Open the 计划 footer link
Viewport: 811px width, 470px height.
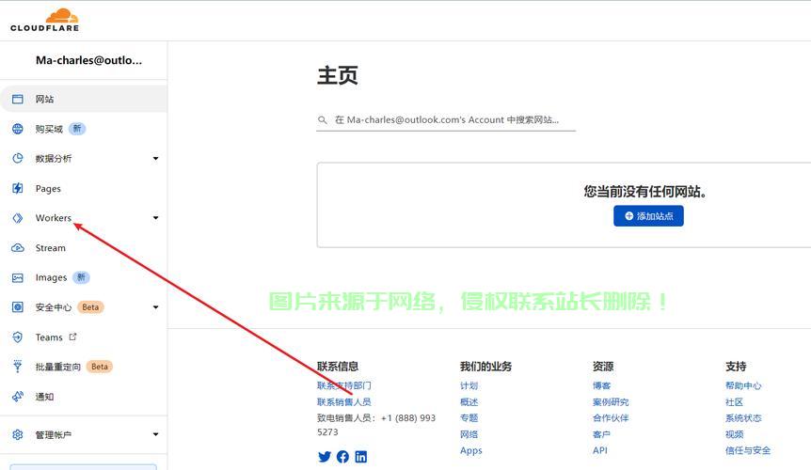click(469, 385)
